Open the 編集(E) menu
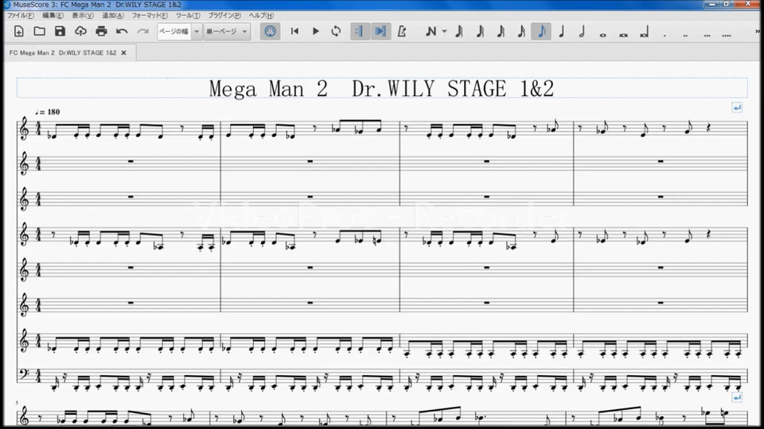Screen dimensions: 764x429 [x=53, y=16]
